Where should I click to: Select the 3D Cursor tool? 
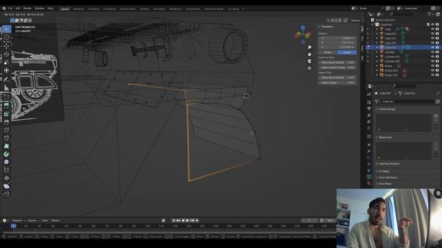[x=6, y=37]
